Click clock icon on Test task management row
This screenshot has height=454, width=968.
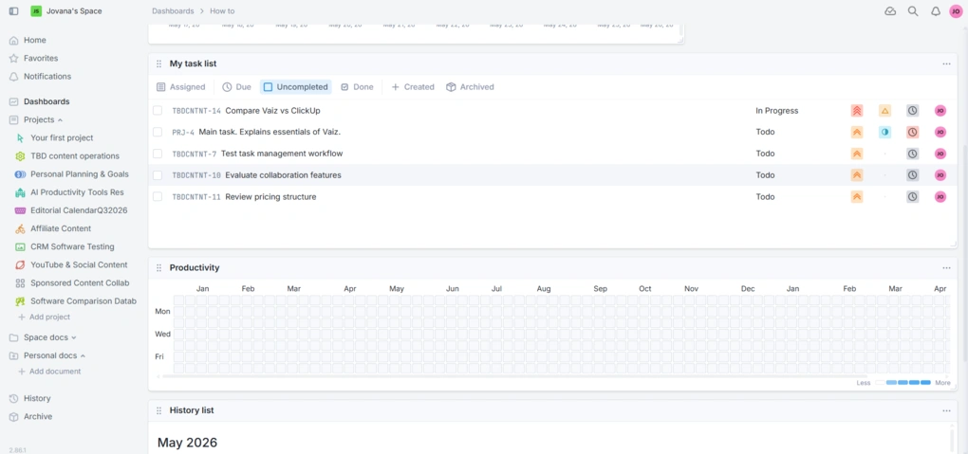click(912, 154)
